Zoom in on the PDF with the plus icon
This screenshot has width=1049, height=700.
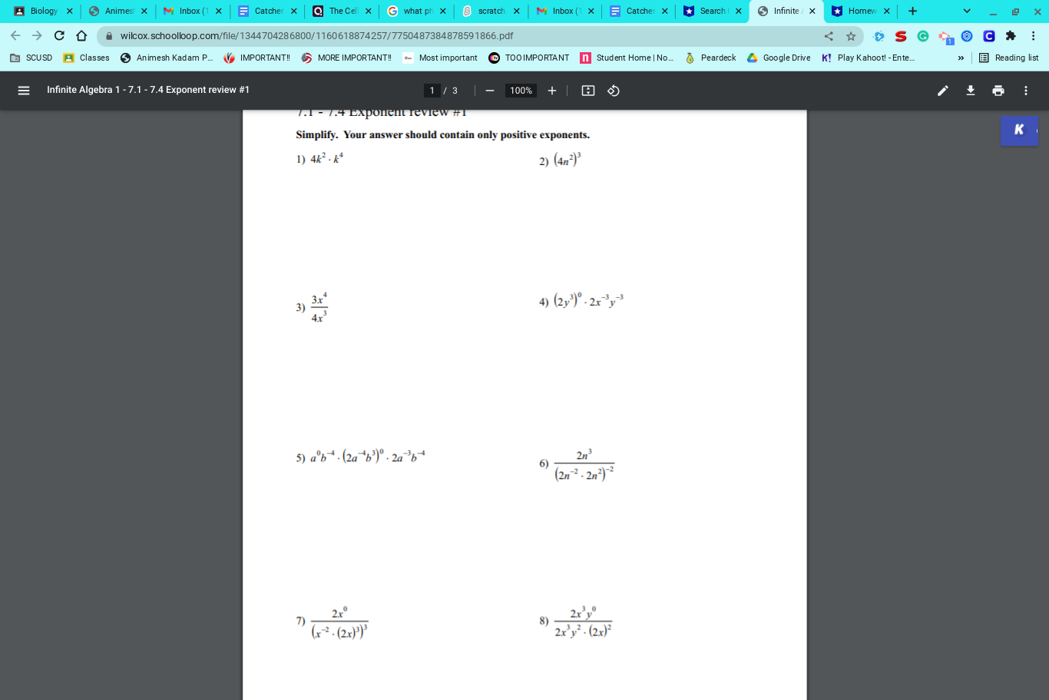[x=551, y=90]
